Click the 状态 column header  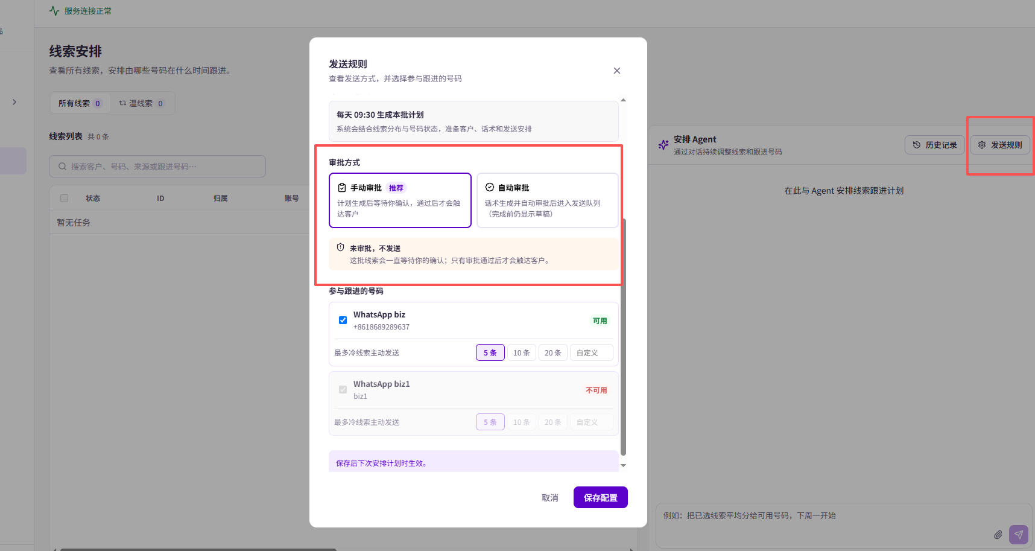tap(93, 198)
